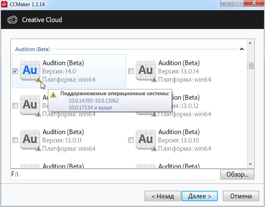Click the Audition (Beta) 13.0.10 Au icon
The height and width of the screenshot is (207, 265).
coord(146,139)
